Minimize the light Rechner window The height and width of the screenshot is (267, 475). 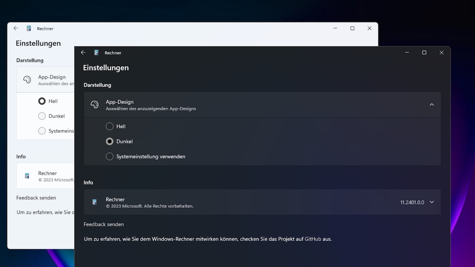pyautogui.click(x=335, y=28)
